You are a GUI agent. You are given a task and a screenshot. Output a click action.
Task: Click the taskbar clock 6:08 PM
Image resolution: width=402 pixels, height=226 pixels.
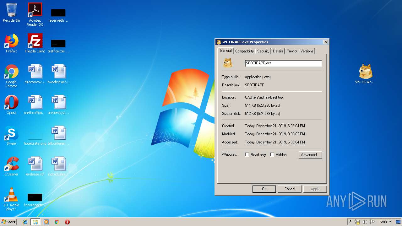point(386,222)
